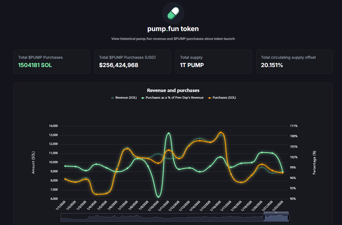Hide the orange Purchases (SOL) legend series
The height and width of the screenshot is (225, 342).
coord(222,98)
